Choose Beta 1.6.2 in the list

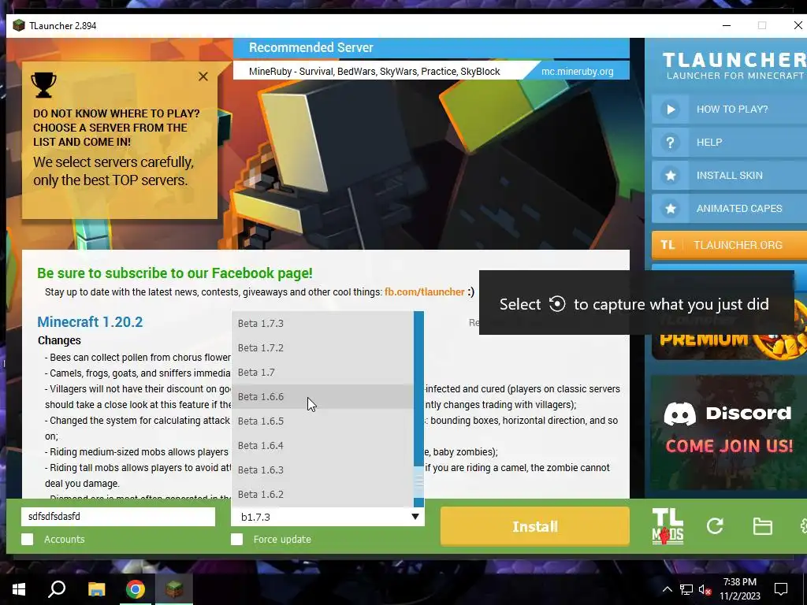tap(322, 495)
